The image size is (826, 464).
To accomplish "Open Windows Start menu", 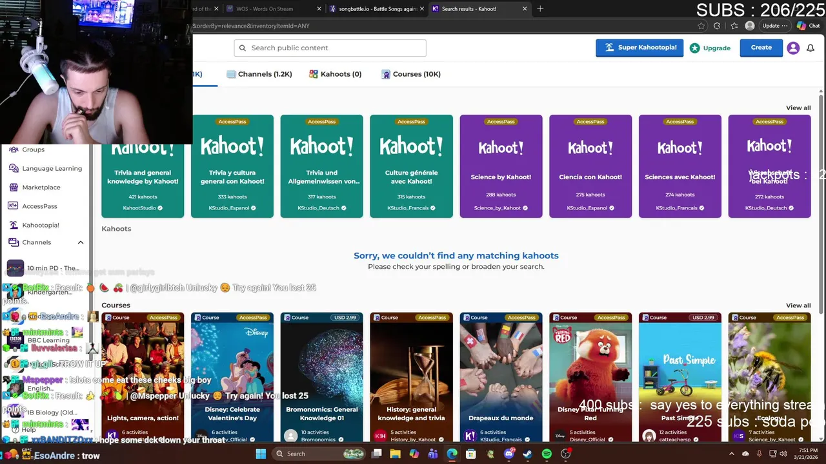I will coord(261,454).
